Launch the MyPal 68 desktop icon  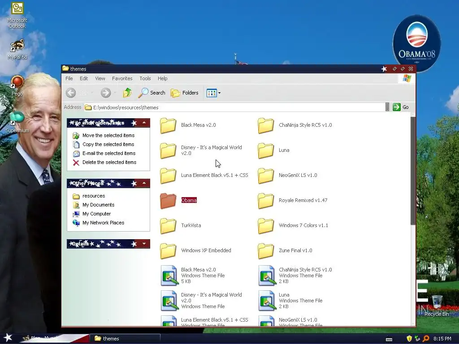(x=17, y=49)
